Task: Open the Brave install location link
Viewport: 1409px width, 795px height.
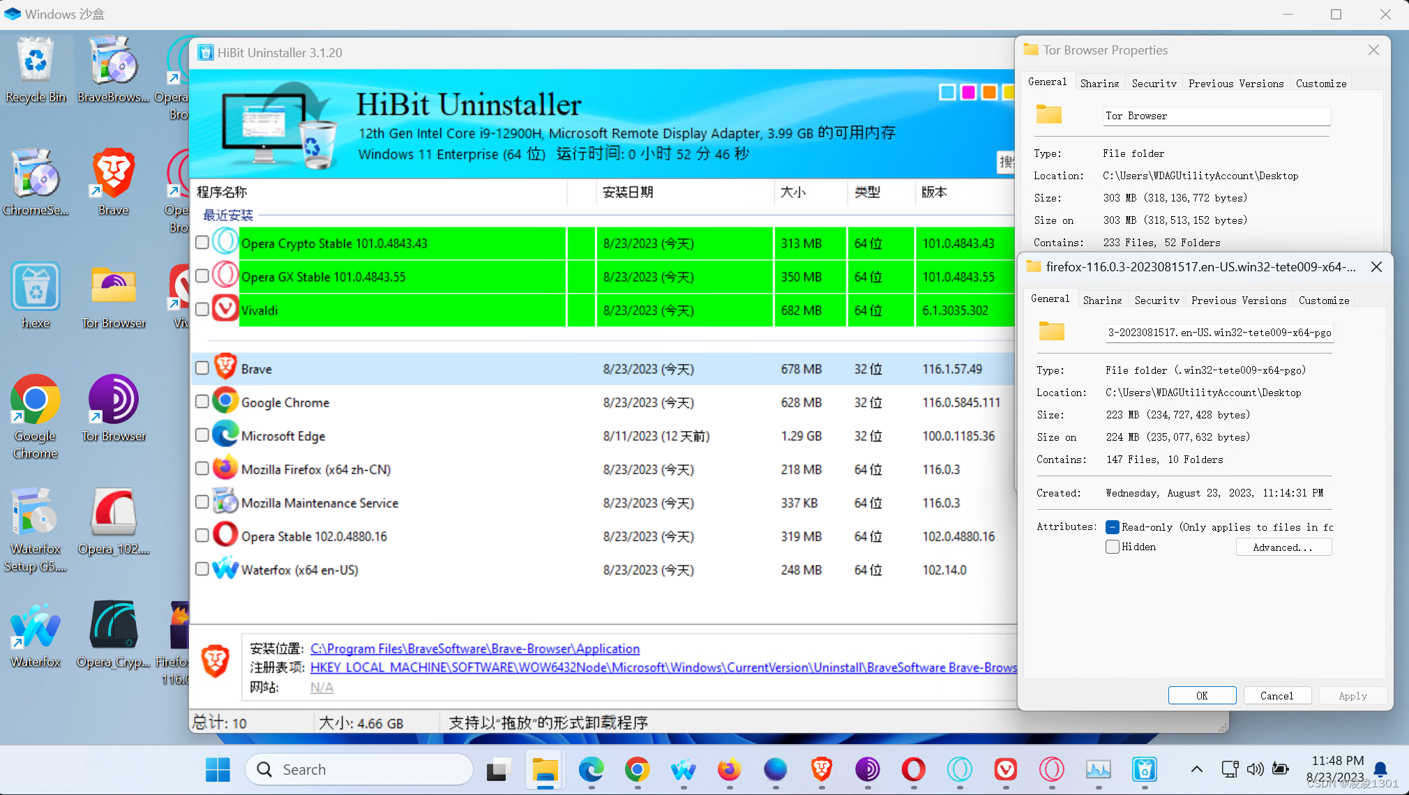Action: point(475,649)
